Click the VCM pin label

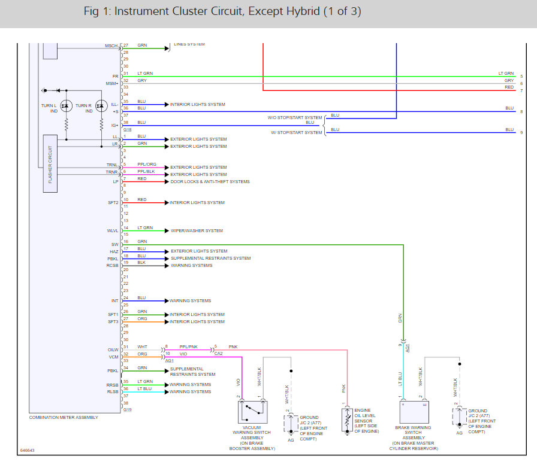113,357
